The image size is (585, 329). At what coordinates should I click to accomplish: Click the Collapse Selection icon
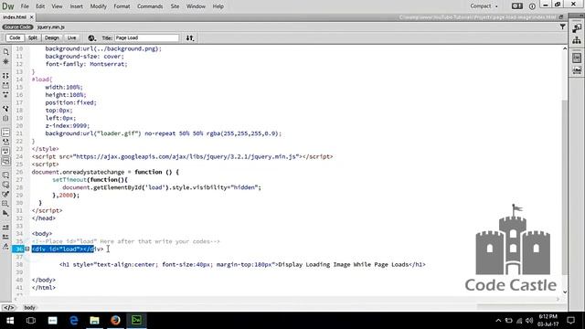pyautogui.click(x=5, y=85)
